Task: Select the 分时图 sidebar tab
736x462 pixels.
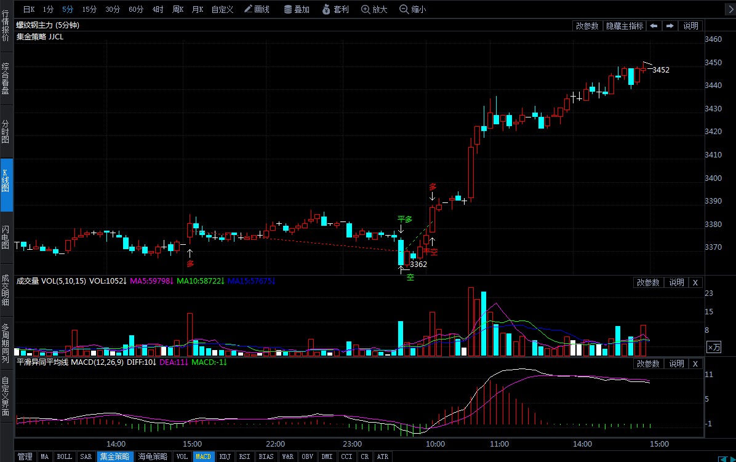Action: (x=6, y=132)
